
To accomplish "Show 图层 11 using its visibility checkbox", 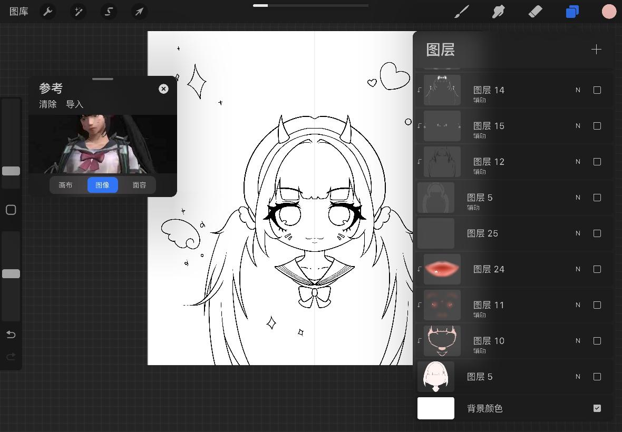I will 597,305.
